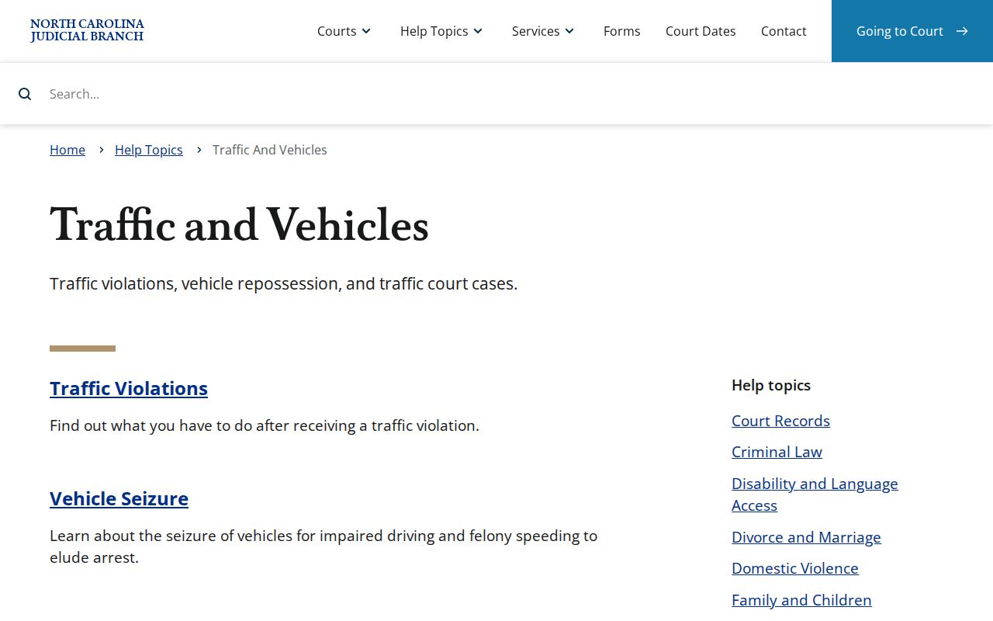The width and height of the screenshot is (993, 621).
Task: Open the Traffic Violations link
Action: click(x=129, y=388)
